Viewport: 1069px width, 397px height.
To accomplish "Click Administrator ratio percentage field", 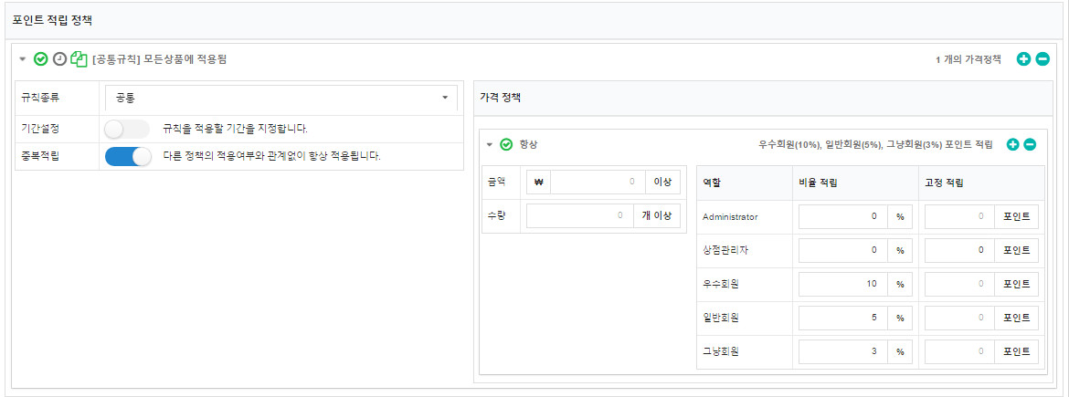I will pos(843,216).
